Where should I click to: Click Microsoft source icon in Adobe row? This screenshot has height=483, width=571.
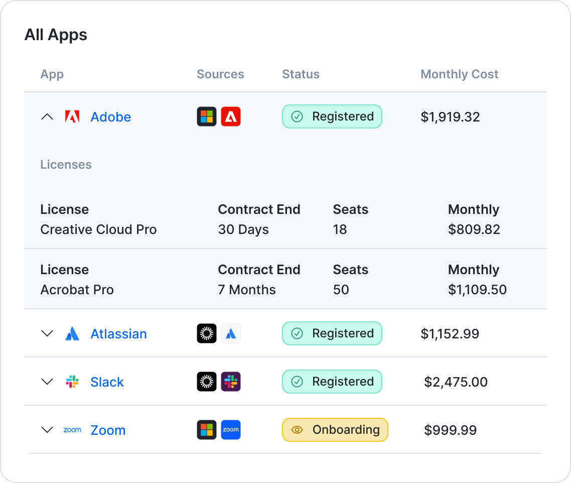pyautogui.click(x=207, y=116)
